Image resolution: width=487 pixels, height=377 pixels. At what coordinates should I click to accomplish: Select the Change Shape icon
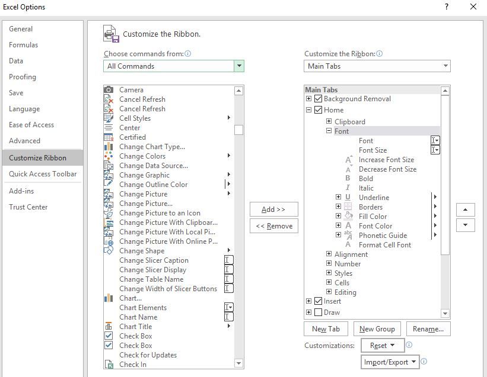coord(109,250)
